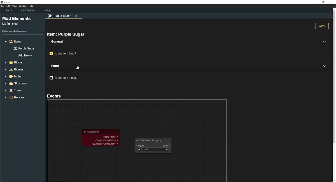The width and height of the screenshot is (336, 182).
Task: Click HELP in the top bar
Action: pos(47,11)
